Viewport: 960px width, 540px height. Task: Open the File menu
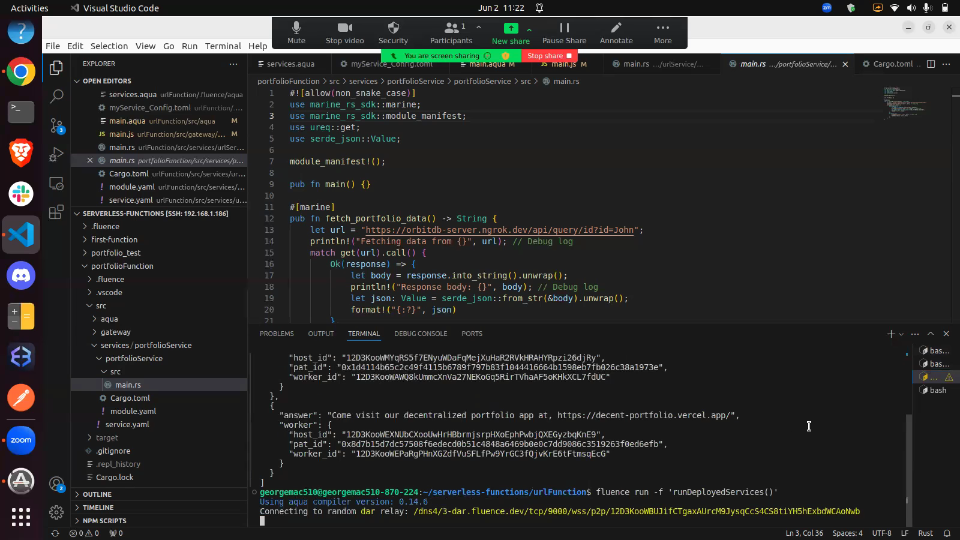point(53,46)
